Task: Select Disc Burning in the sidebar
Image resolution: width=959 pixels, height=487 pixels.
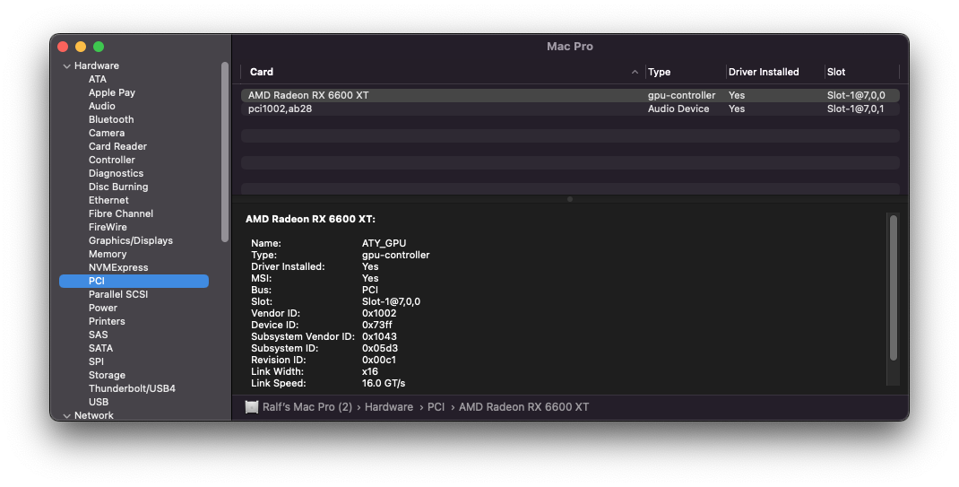Action: click(118, 187)
